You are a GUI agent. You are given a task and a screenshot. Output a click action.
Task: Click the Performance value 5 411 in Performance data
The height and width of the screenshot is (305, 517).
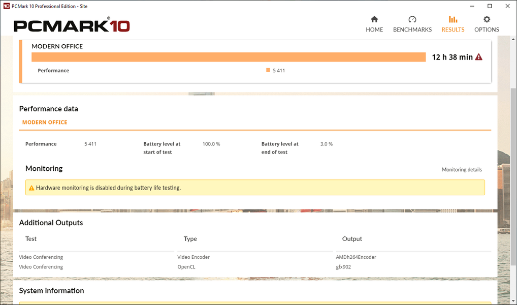pos(90,144)
